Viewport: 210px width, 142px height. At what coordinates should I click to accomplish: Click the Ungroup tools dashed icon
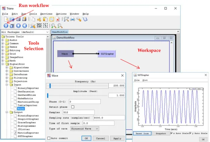click(45, 26)
